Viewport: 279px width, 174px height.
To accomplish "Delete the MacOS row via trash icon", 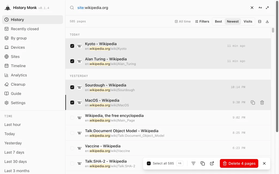I will point(262,102).
